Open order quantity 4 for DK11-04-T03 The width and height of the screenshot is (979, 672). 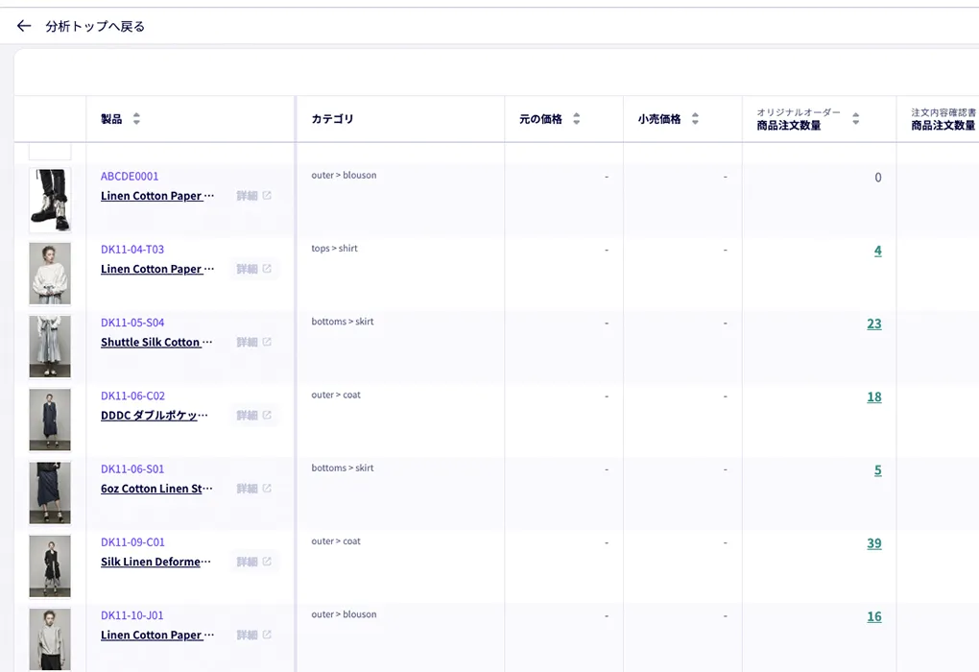[878, 251]
